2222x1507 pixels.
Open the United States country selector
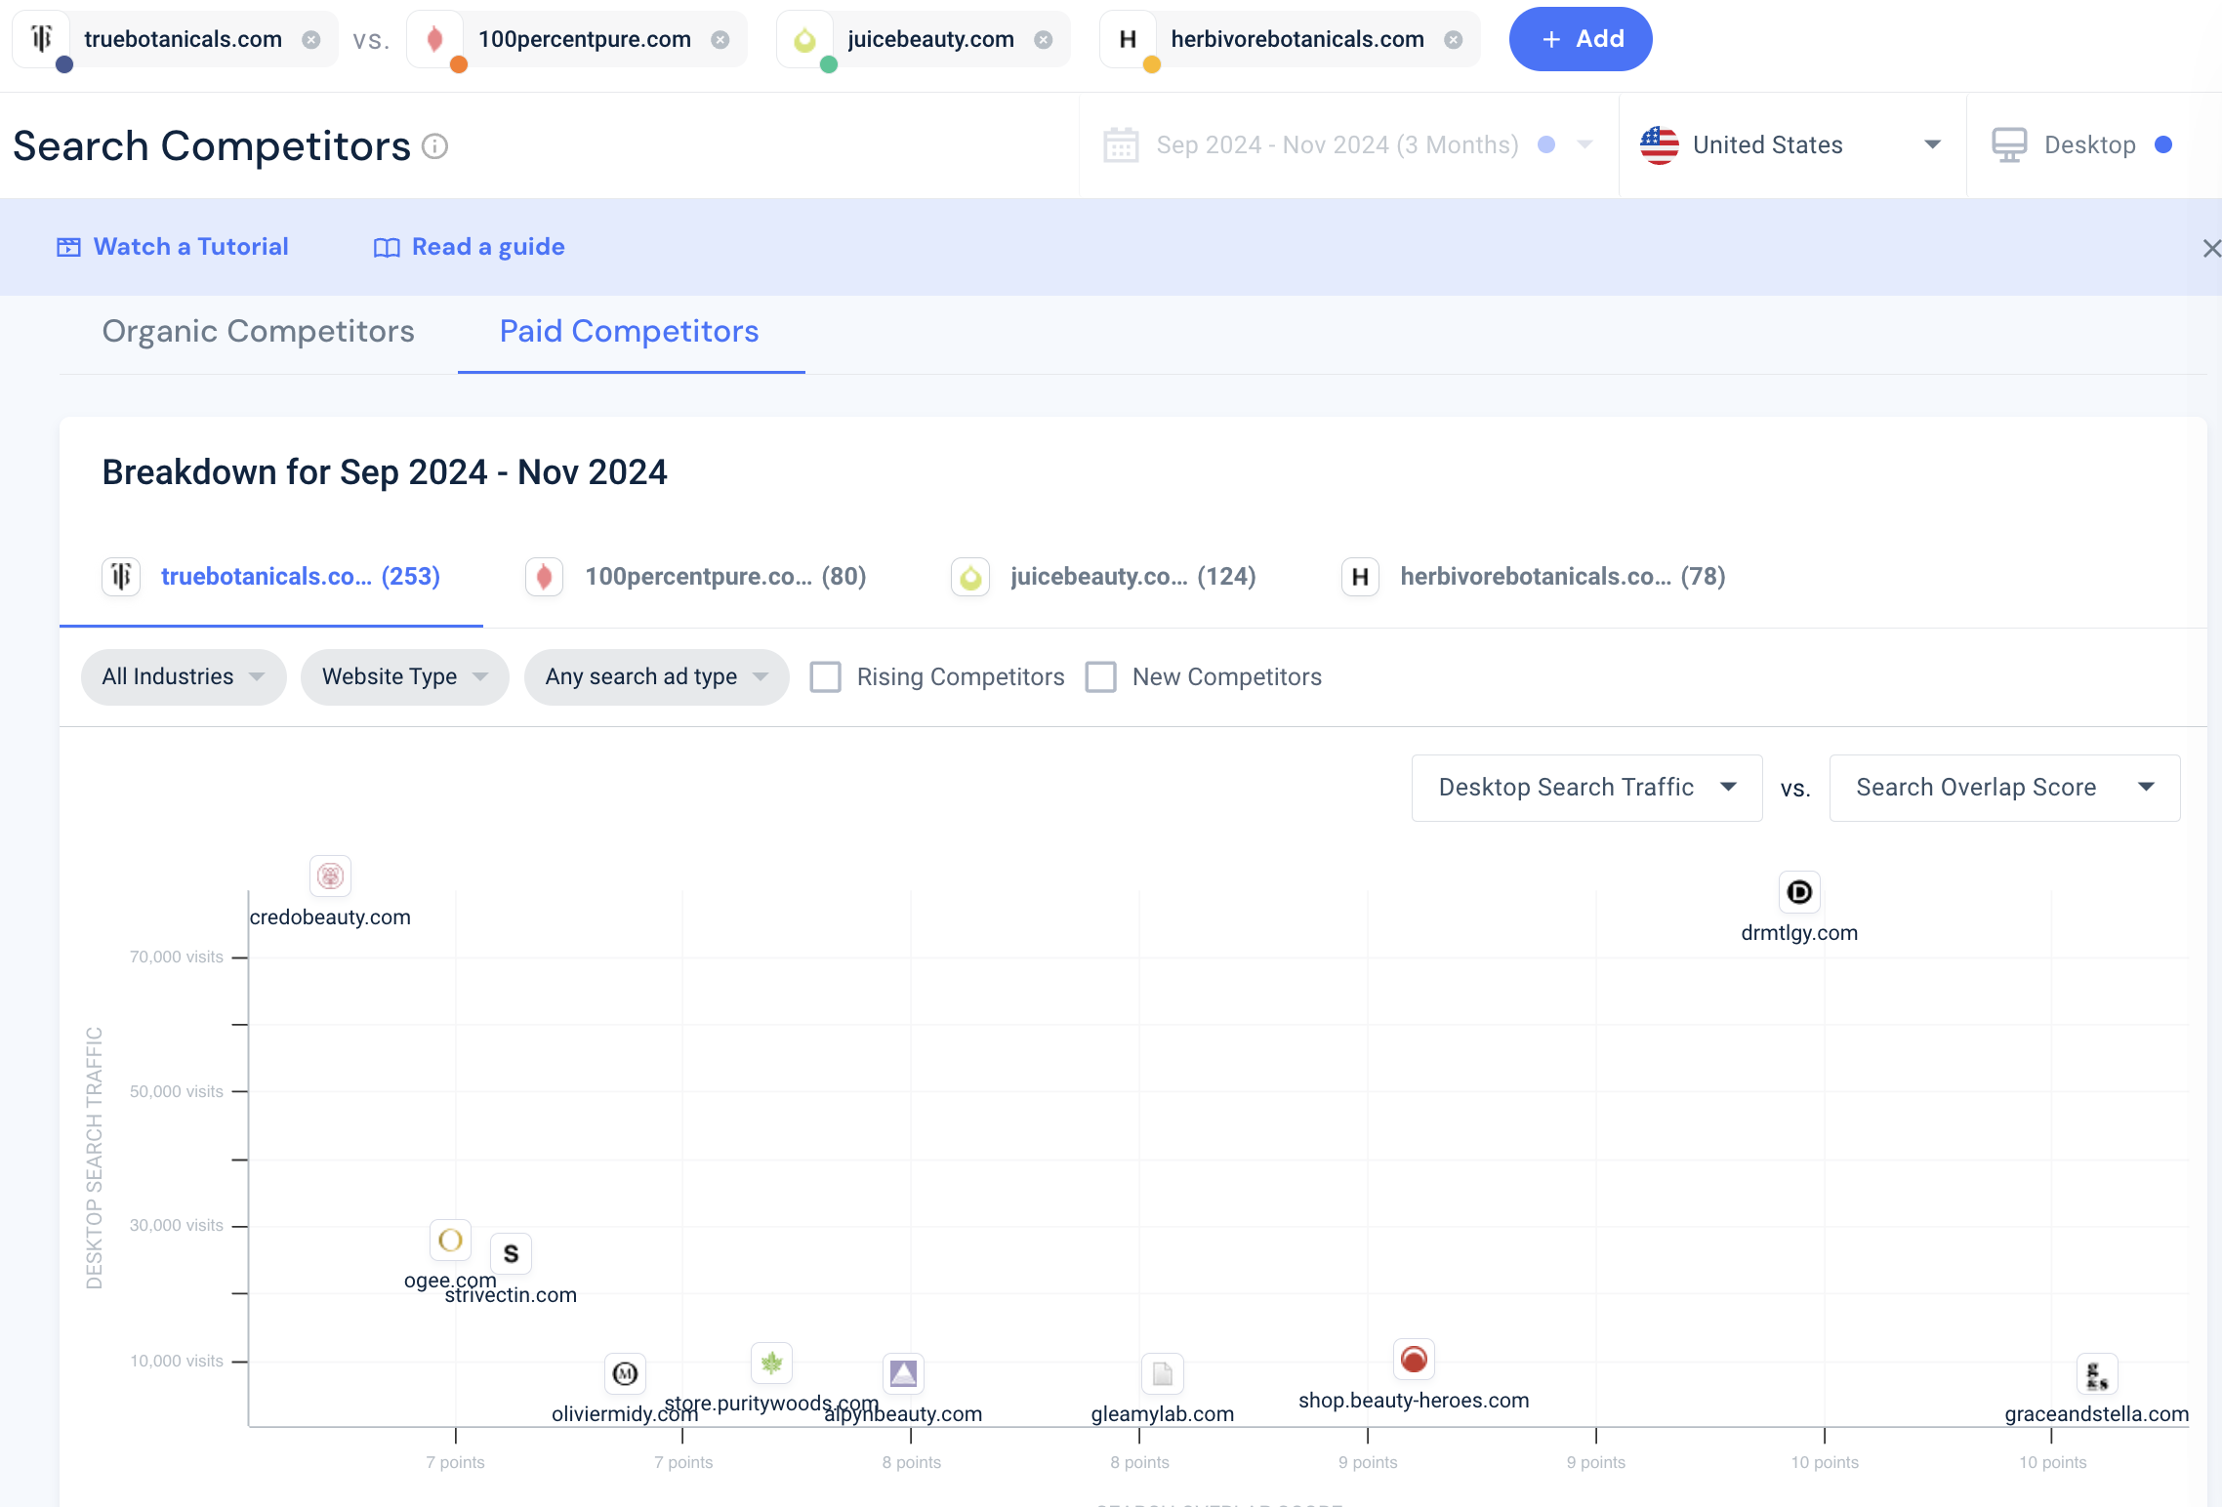point(1790,145)
